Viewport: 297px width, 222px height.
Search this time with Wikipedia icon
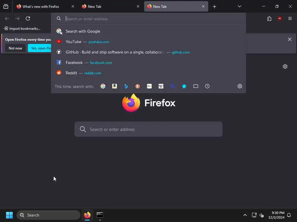(161, 86)
